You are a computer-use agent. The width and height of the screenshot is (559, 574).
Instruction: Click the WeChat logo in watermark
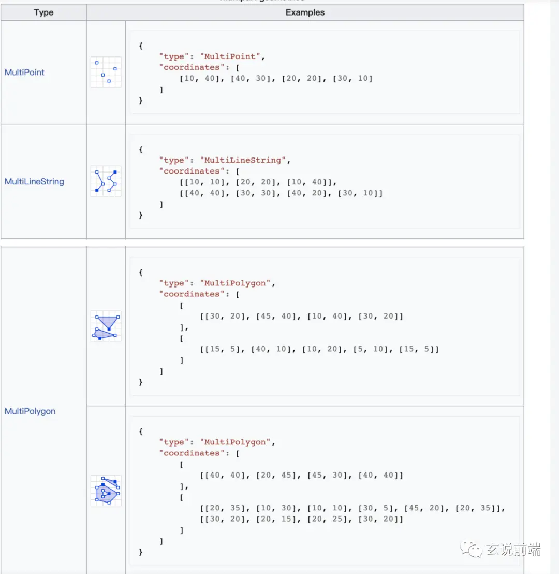(472, 549)
